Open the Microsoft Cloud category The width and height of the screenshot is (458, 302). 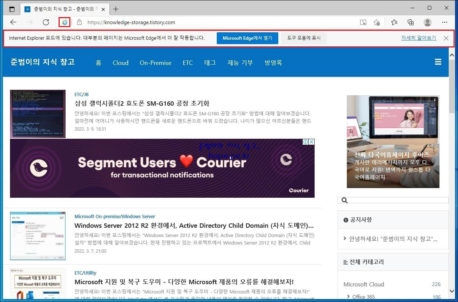tap(364, 284)
